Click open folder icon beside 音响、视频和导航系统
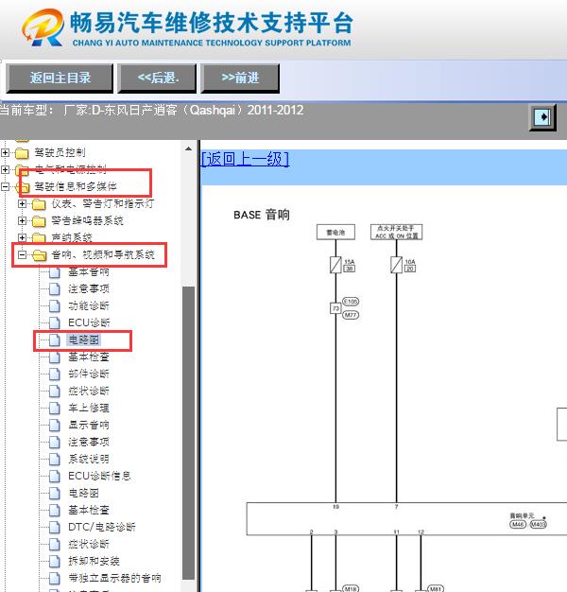 pyautogui.click(x=40, y=255)
